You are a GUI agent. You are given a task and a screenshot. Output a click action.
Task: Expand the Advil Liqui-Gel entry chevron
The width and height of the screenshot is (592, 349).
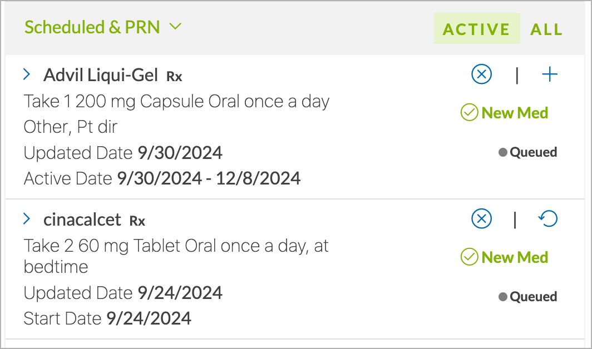[x=27, y=74]
